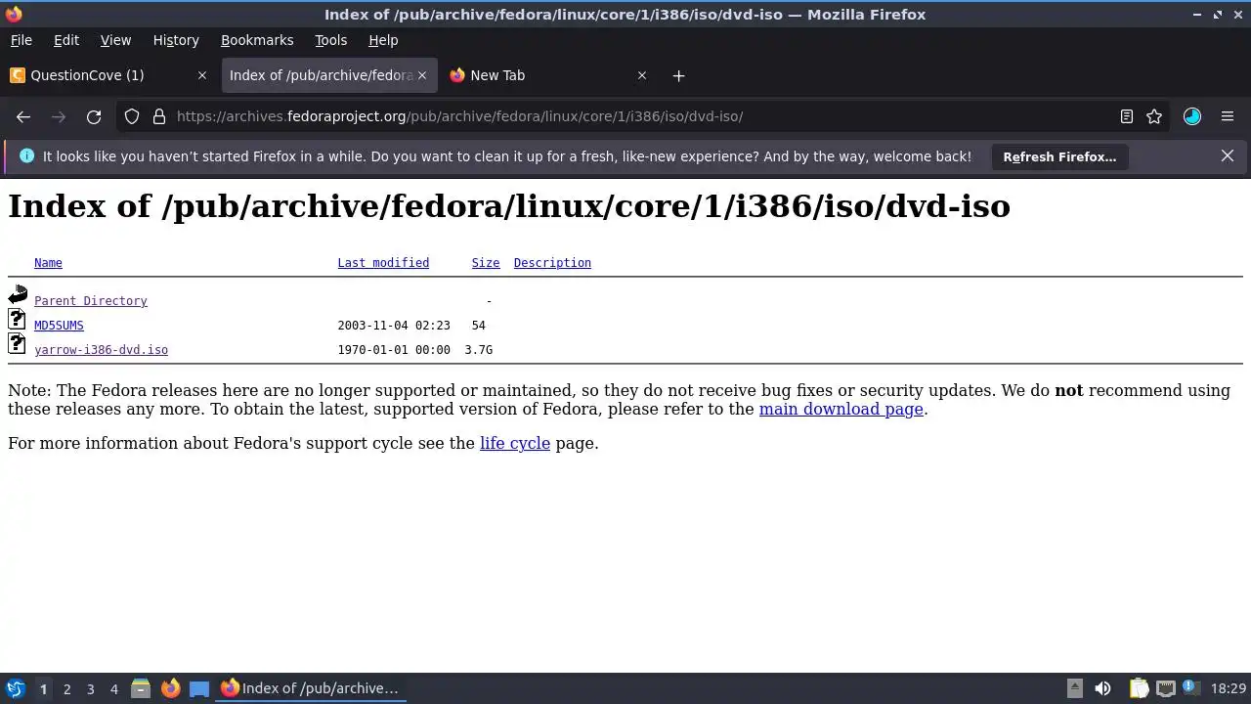Switch to workspace 3
The width and height of the screenshot is (1251, 704).
pyautogui.click(x=90, y=688)
